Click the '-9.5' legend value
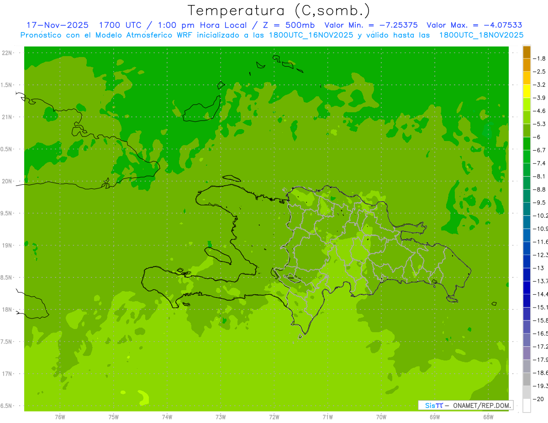 [x=540, y=203]
